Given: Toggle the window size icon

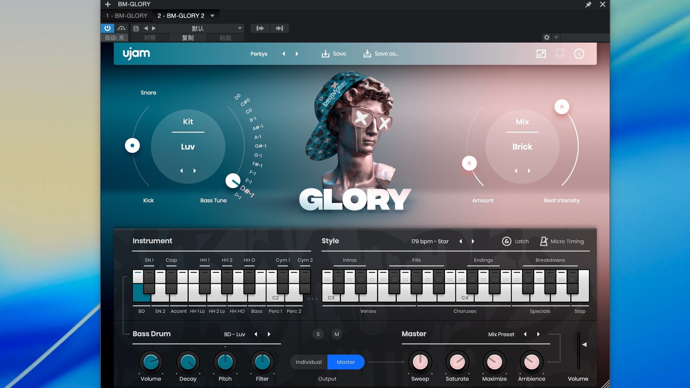Looking at the screenshot, I should pyautogui.click(x=541, y=54).
